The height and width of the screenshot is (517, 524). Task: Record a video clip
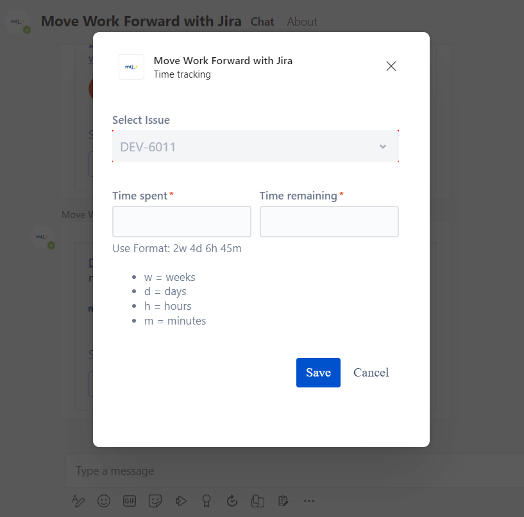coord(181,501)
